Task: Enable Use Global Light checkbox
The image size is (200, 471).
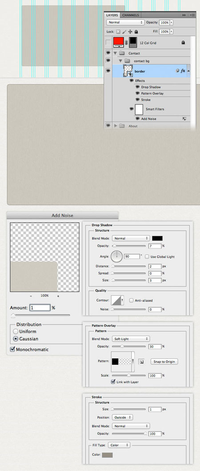Action: 147,257
